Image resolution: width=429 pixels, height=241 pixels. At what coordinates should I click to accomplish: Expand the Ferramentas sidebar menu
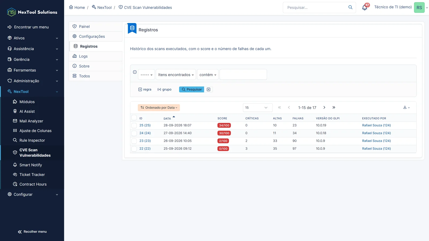coord(32,70)
